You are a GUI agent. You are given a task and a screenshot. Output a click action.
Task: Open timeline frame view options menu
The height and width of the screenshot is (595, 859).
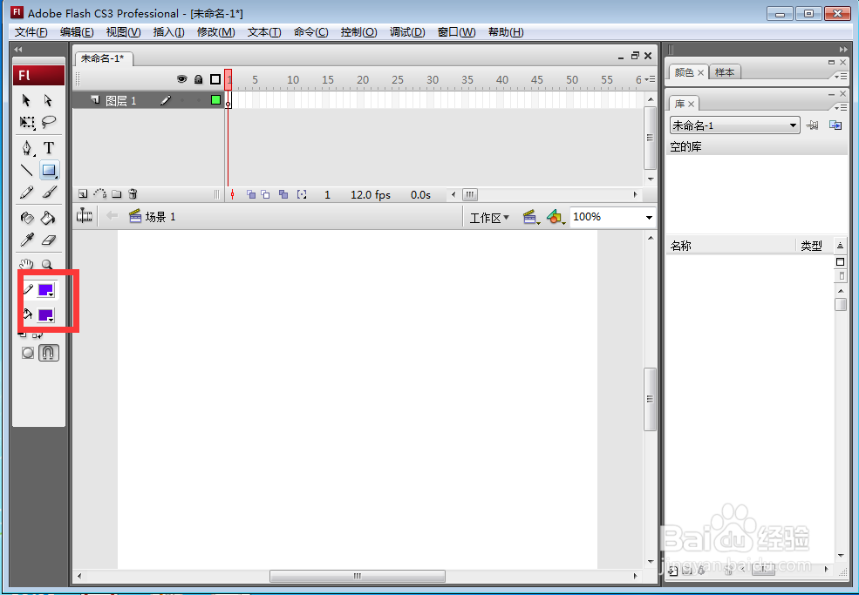coord(651,79)
